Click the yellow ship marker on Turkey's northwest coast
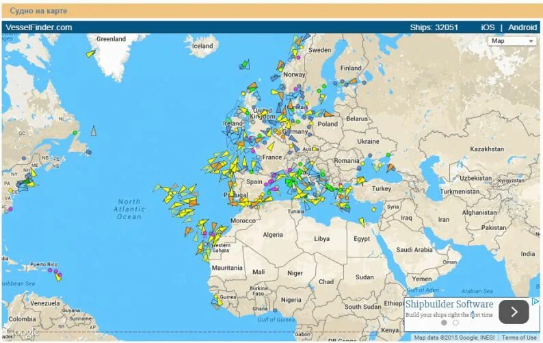Image resolution: width=543 pixels, height=343 pixels. click(361, 180)
